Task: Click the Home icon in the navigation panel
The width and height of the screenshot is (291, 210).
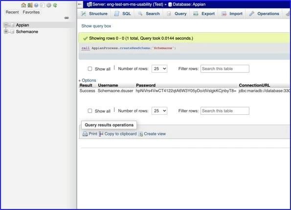Action: tap(23, 5)
